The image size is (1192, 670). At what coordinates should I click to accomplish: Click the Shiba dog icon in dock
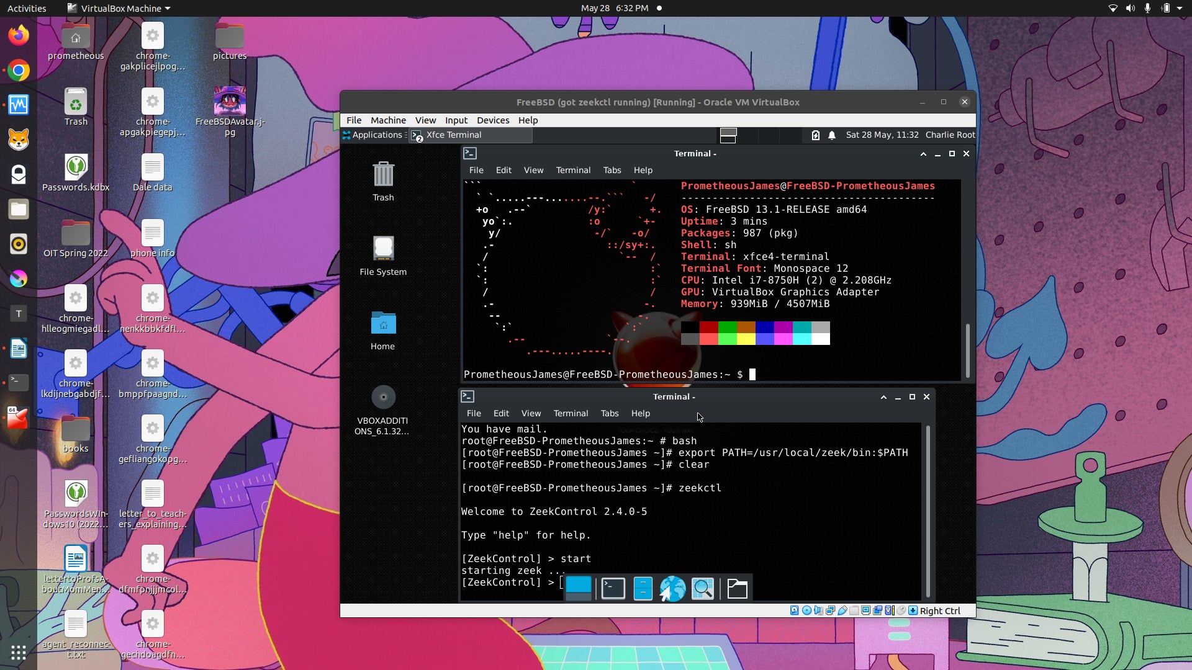point(19,140)
